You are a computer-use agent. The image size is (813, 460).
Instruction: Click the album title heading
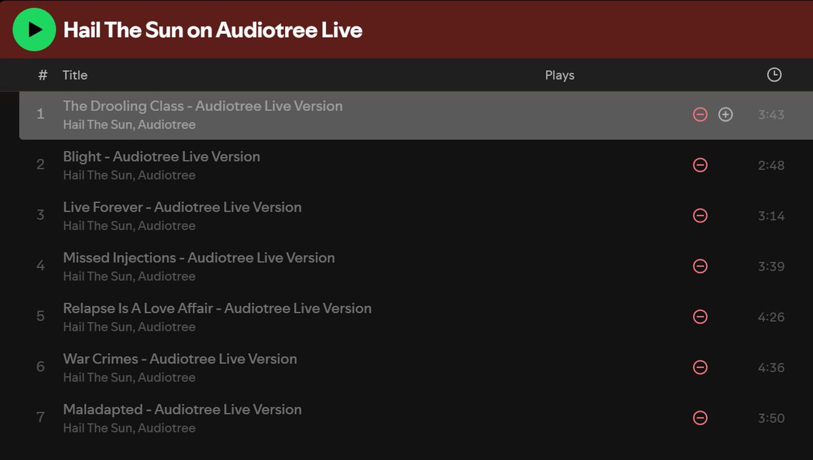213,30
